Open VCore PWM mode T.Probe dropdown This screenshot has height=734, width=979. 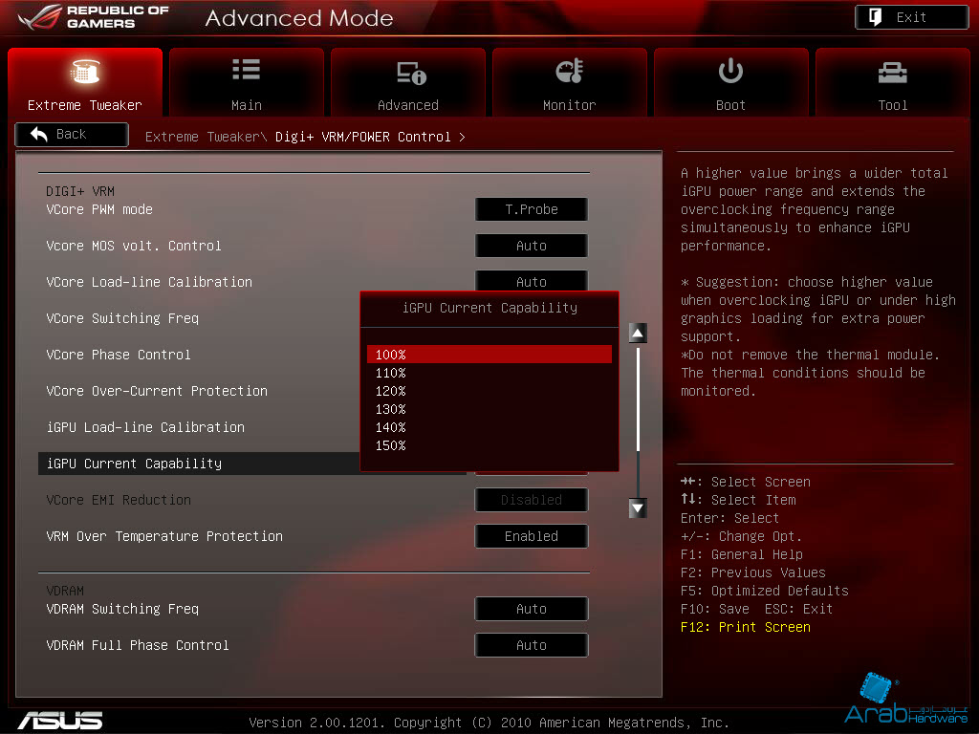[531, 209]
